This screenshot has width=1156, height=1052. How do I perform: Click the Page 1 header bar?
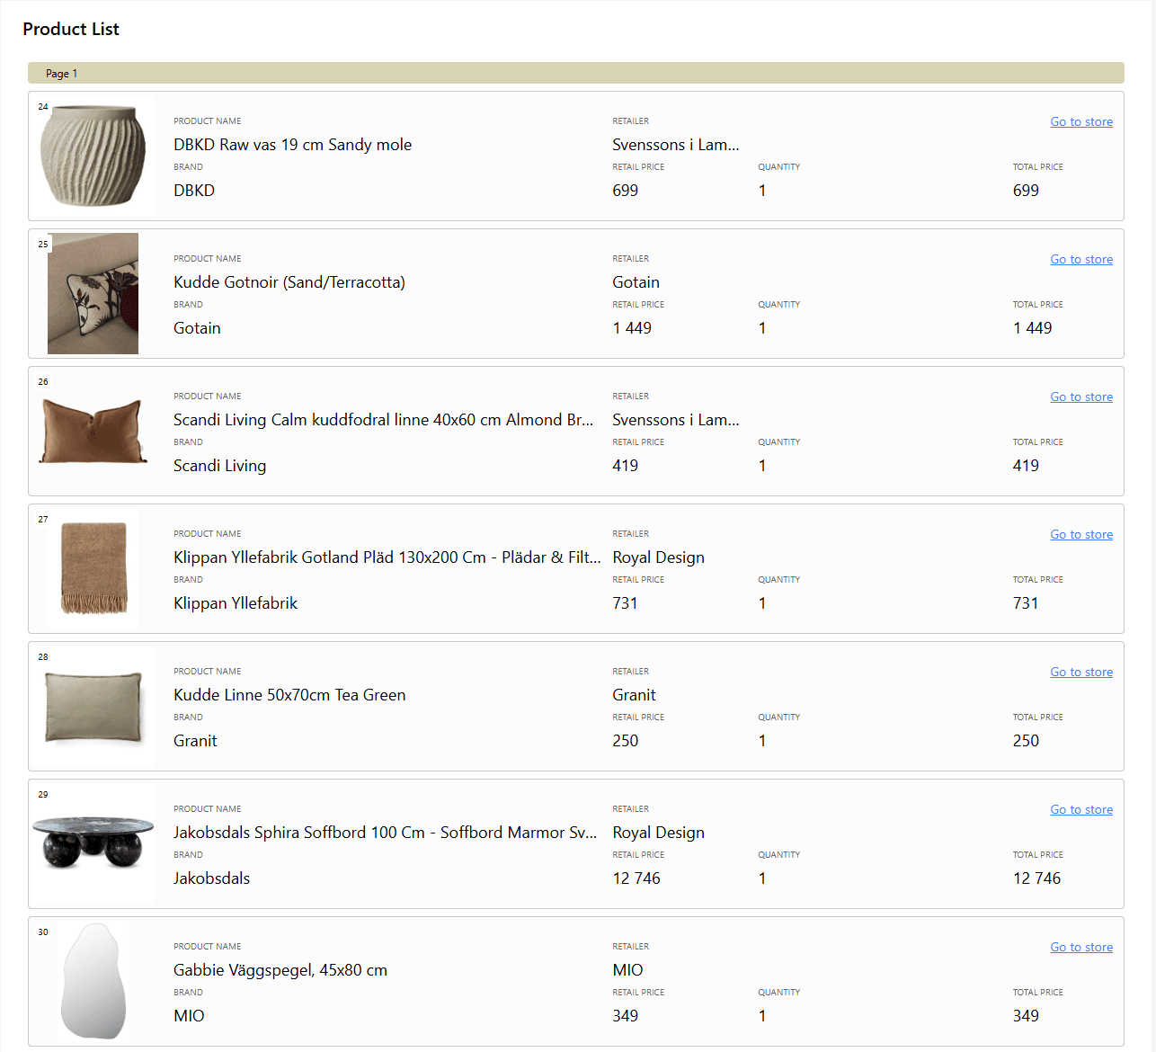pos(575,74)
